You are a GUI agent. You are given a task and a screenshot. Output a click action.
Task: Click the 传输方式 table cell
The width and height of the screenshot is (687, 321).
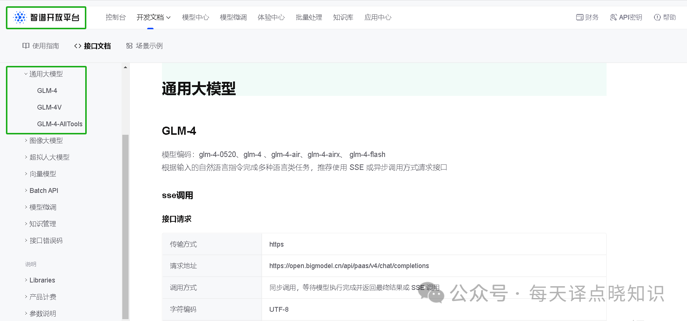(x=212, y=244)
